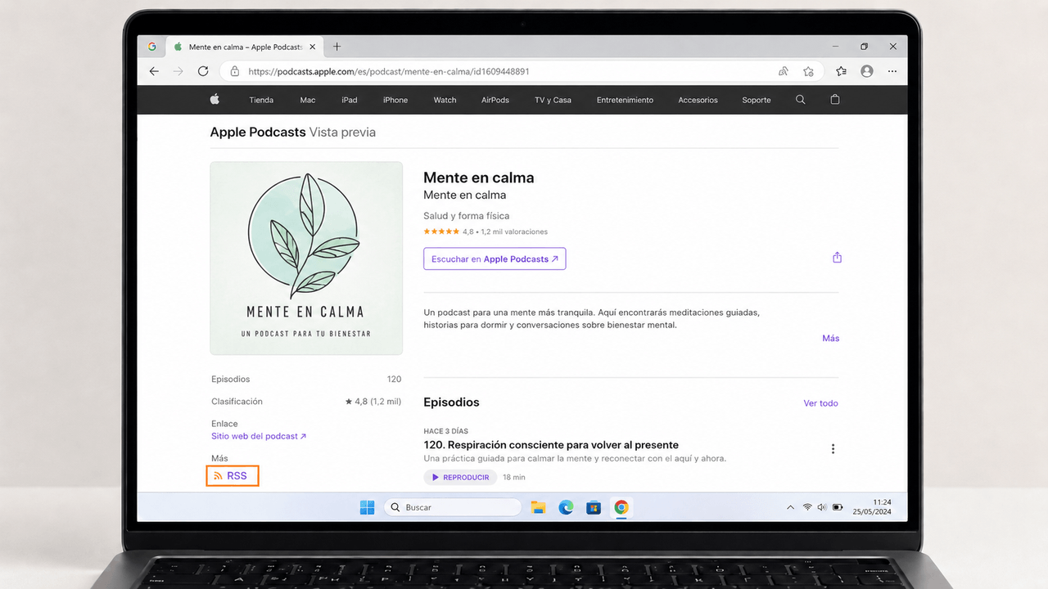Click the 4,8 star rating under the title
Screen dimensions: 1048x589
(x=486, y=232)
